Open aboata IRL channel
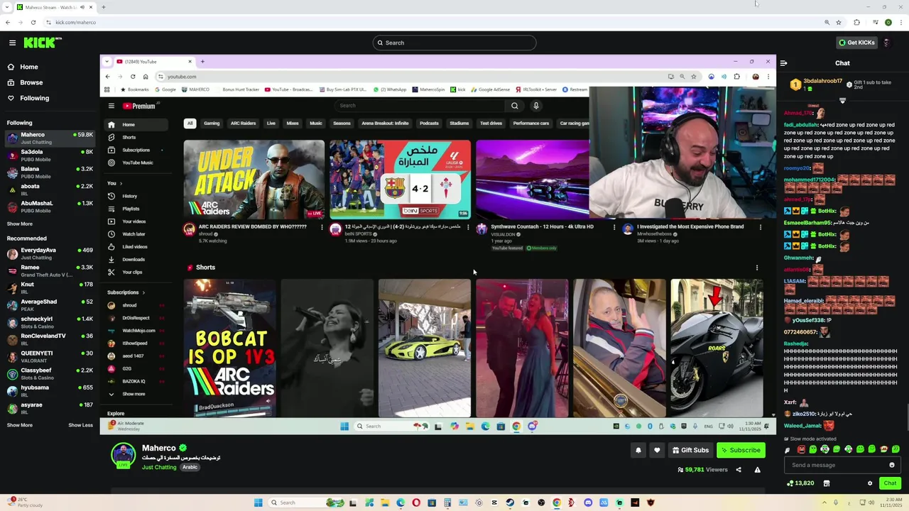Screen dimensions: 909x511 pos(50,189)
